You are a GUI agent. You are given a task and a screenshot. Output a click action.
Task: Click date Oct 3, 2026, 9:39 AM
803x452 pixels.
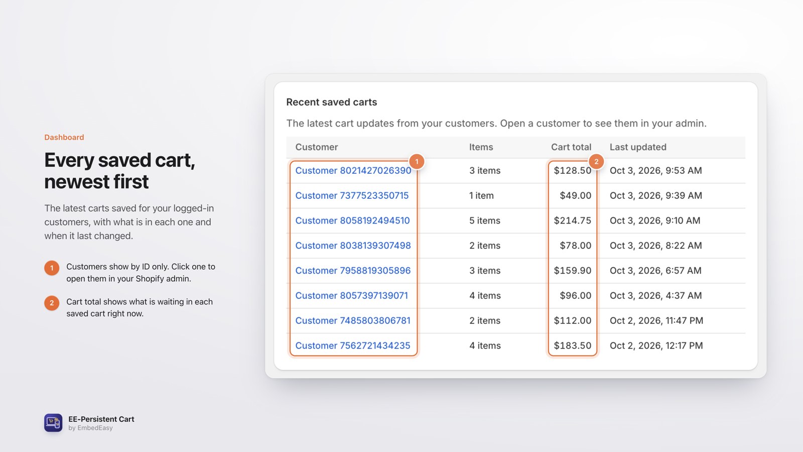[x=656, y=196]
